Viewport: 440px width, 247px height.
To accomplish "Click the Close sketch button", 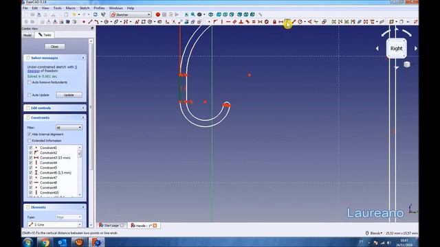I will (55, 47).
